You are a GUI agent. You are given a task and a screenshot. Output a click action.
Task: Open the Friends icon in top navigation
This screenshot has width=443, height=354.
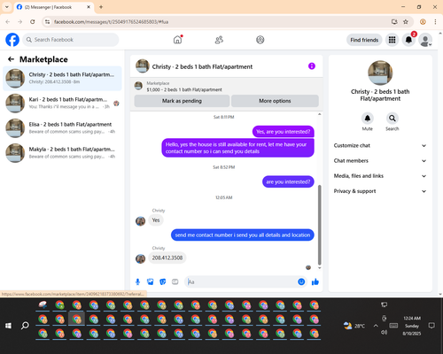pyautogui.click(x=219, y=40)
